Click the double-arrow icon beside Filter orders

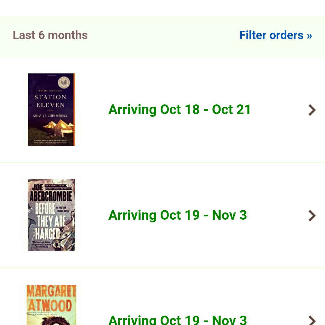pos(309,36)
